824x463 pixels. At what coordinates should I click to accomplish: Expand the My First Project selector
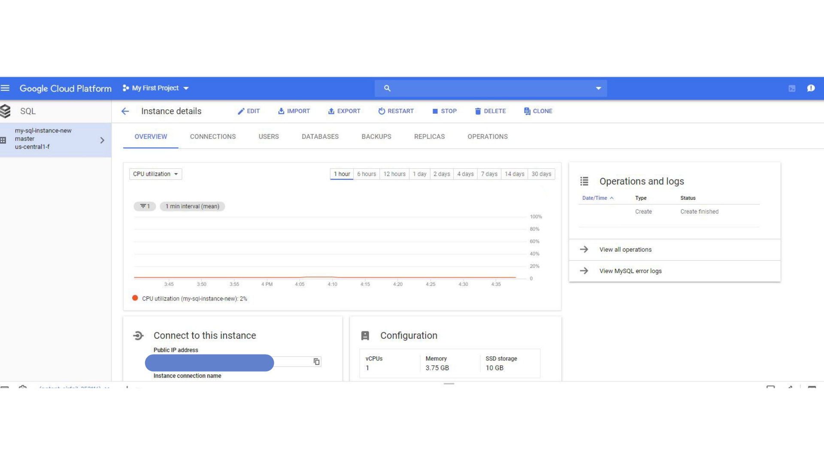186,88
